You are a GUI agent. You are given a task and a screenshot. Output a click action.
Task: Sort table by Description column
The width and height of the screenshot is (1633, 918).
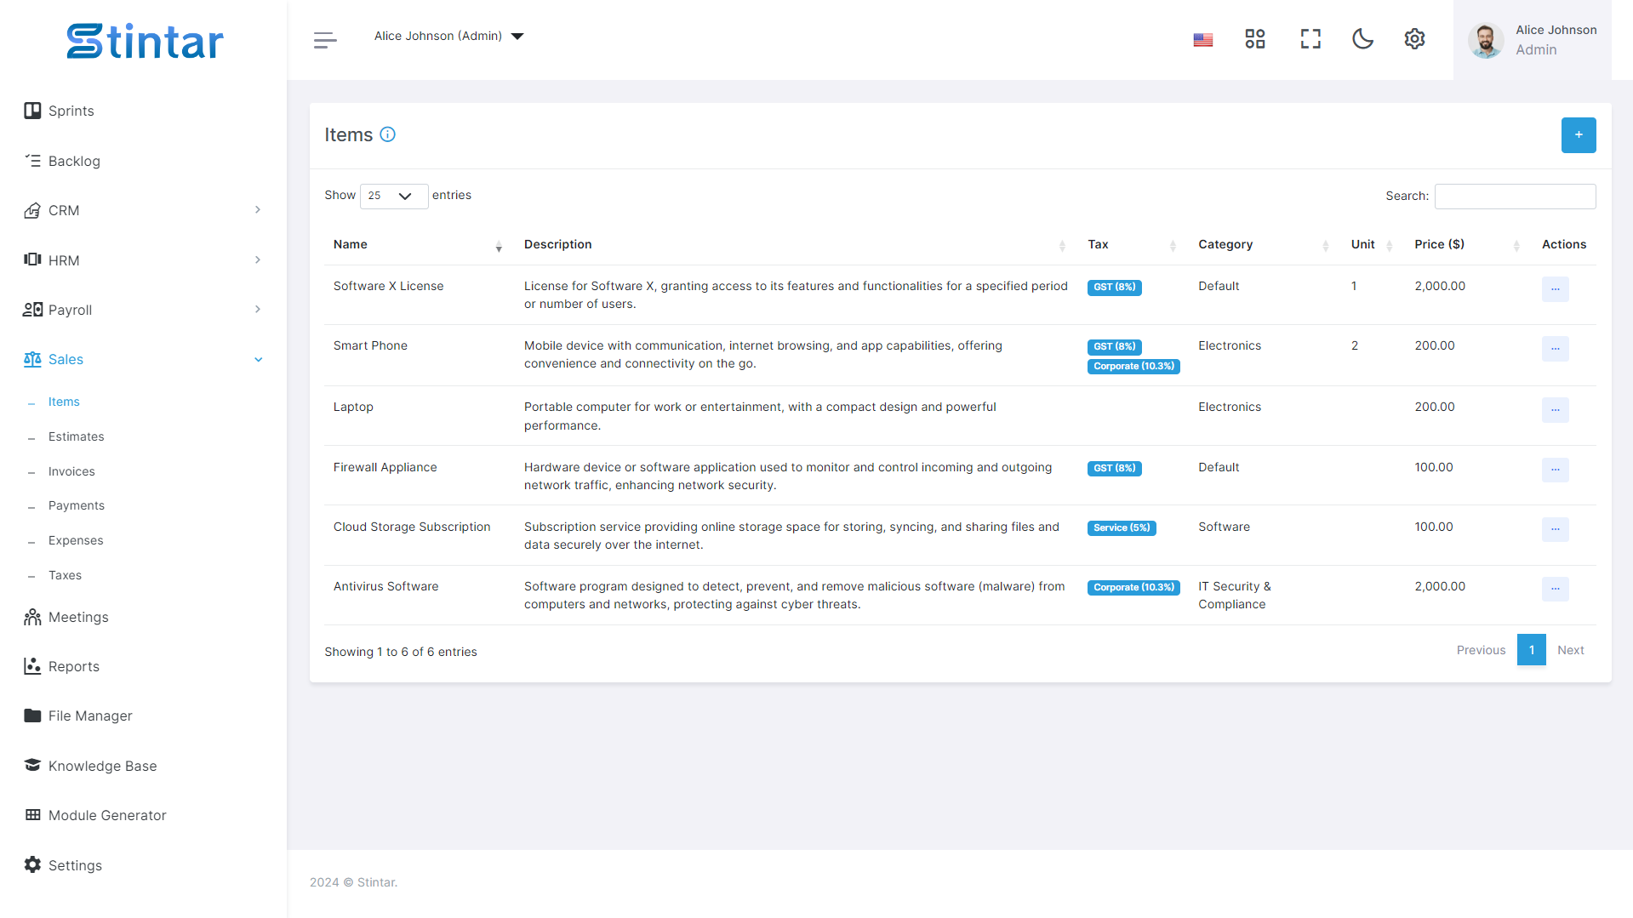(x=795, y=245)
